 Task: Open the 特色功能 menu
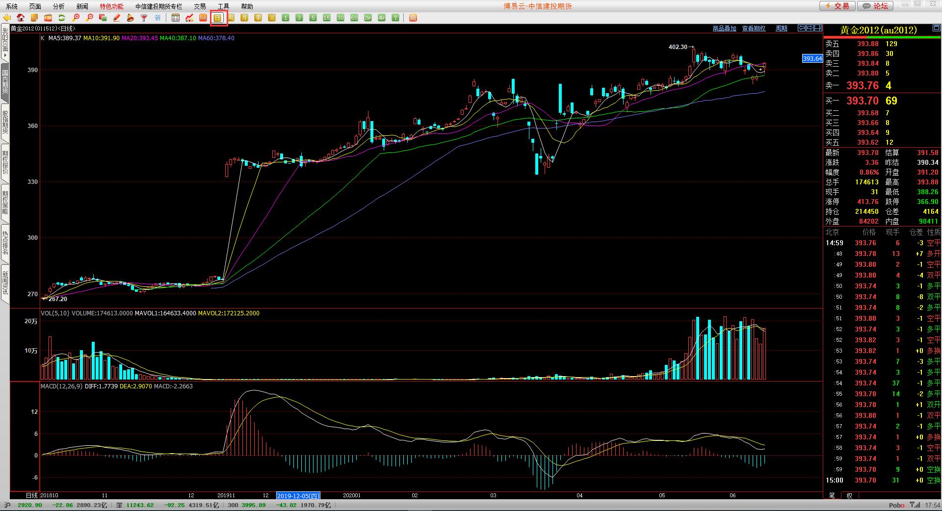click(x=111, y=6)
